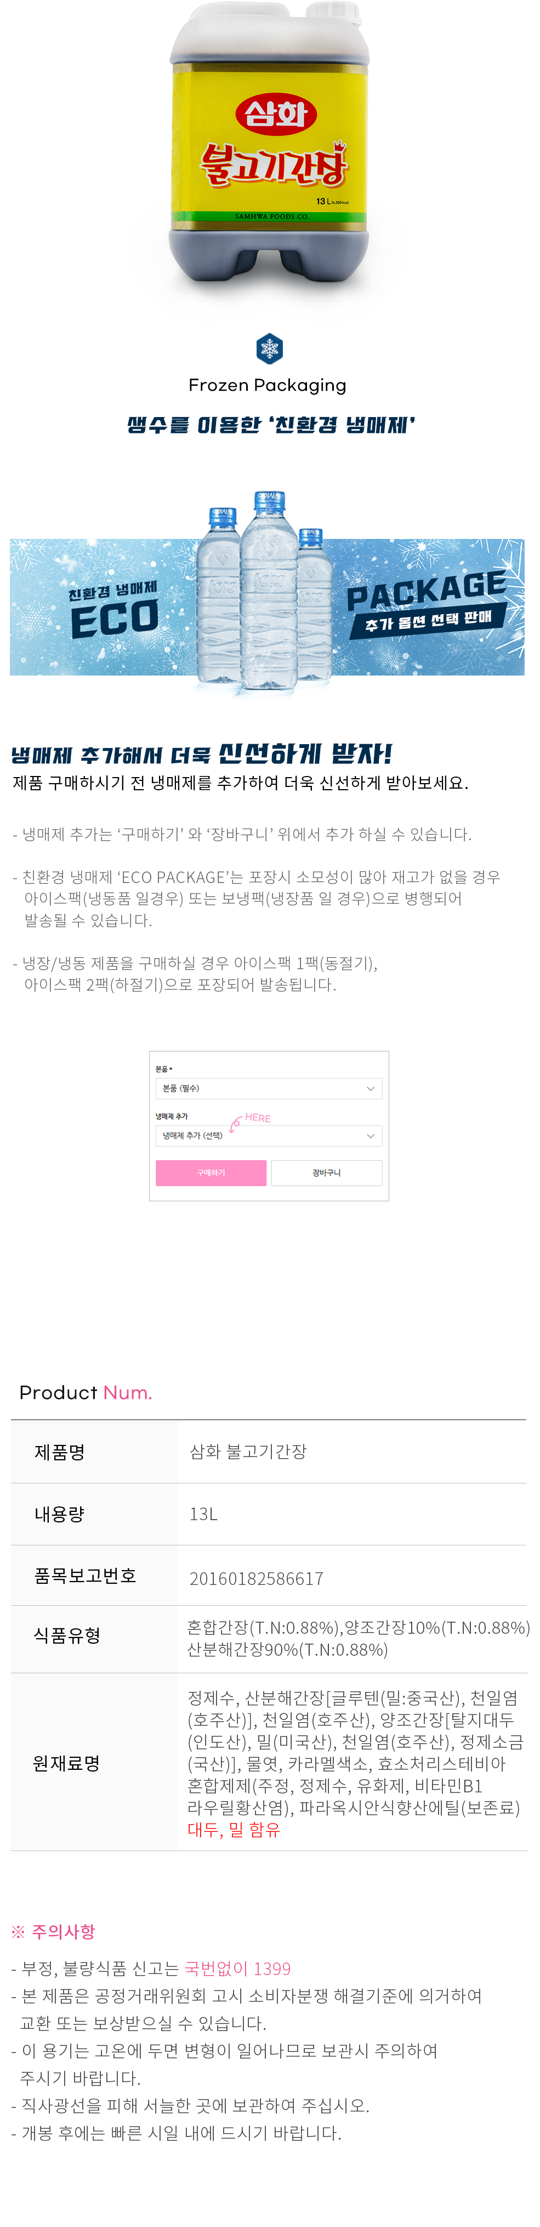This screenshot has width=540, height=2227.
Task: Click the red 삼화 logo on container
Action: coord(276,114)
